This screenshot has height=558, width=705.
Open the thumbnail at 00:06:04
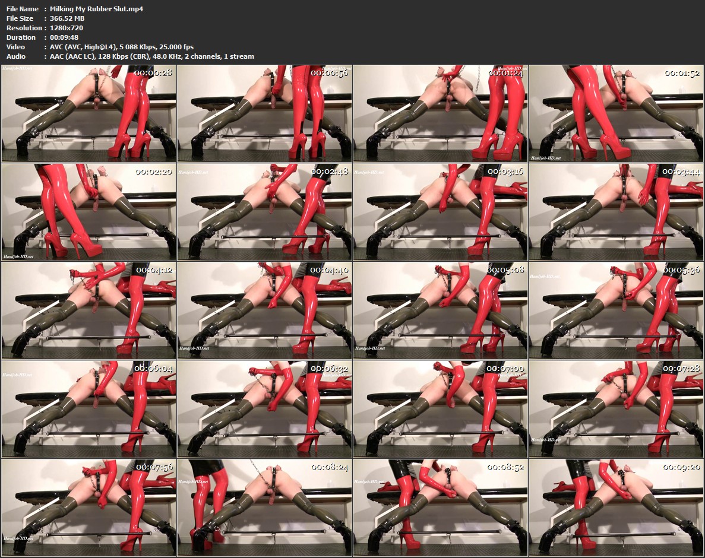tap(89, 408)
